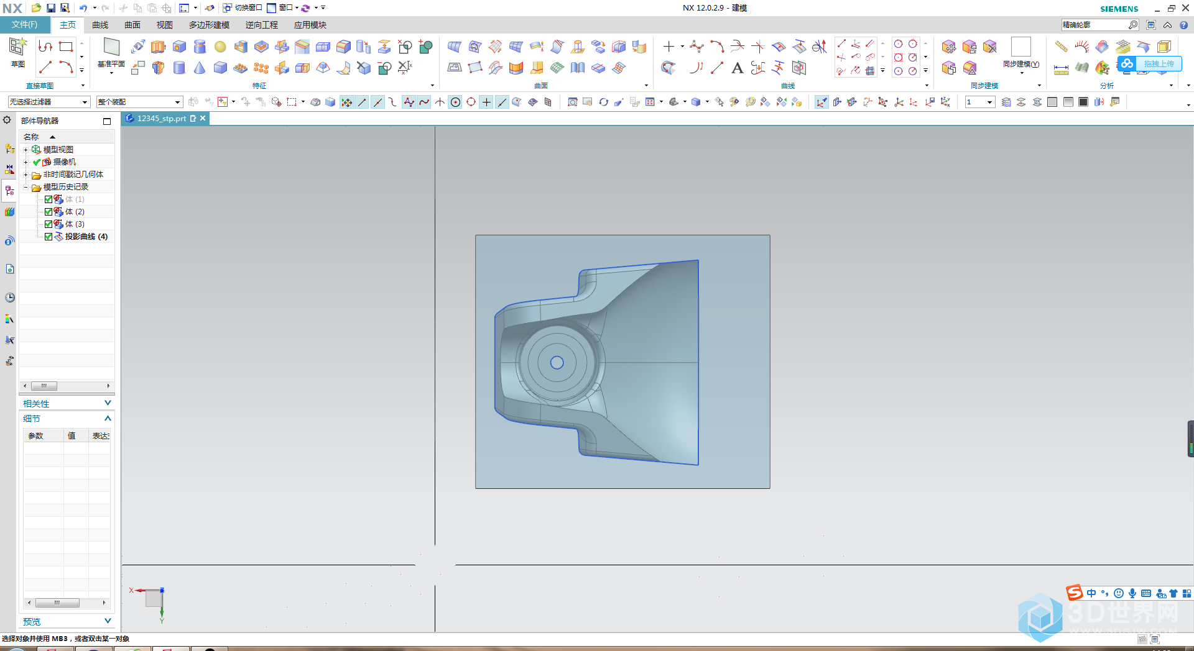Image resolution: width=1194 pixels, height=651 pixels.
Task: Toggle checkbox for 投影曲线 (4)
Action: click(x=49, y=237)
